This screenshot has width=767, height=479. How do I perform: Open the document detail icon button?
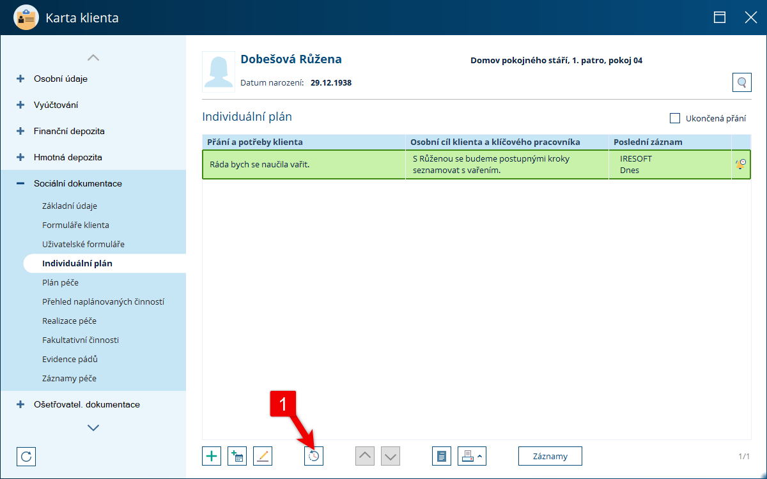(442, 456)
